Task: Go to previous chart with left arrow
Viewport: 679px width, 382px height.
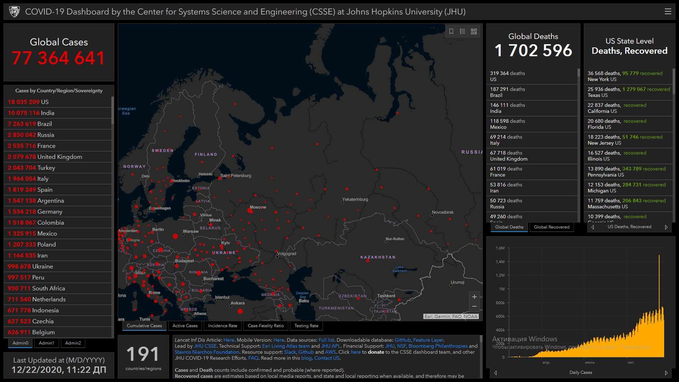Action: [495, 373]
